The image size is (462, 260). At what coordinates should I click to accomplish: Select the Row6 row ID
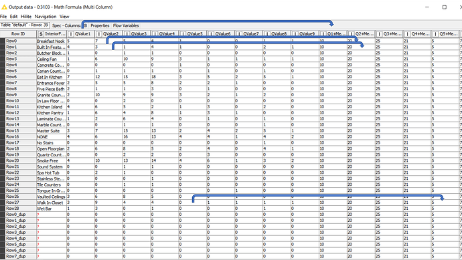click(x=21, y=77)
